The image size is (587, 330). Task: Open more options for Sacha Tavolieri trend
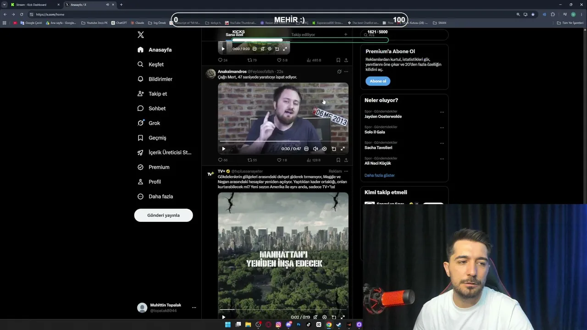[x=442, y=143]
